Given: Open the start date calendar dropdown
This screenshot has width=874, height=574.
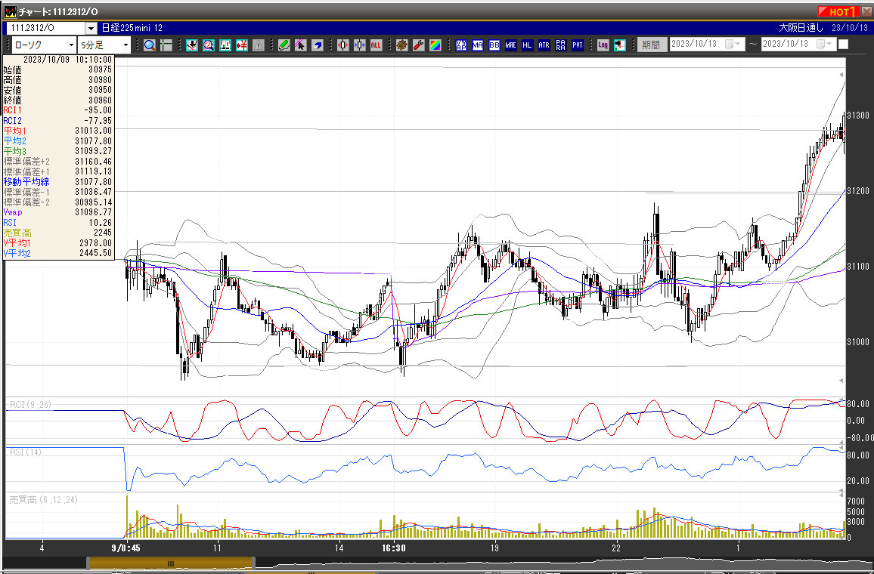Looking at the screenshot, I should (733, 44).
